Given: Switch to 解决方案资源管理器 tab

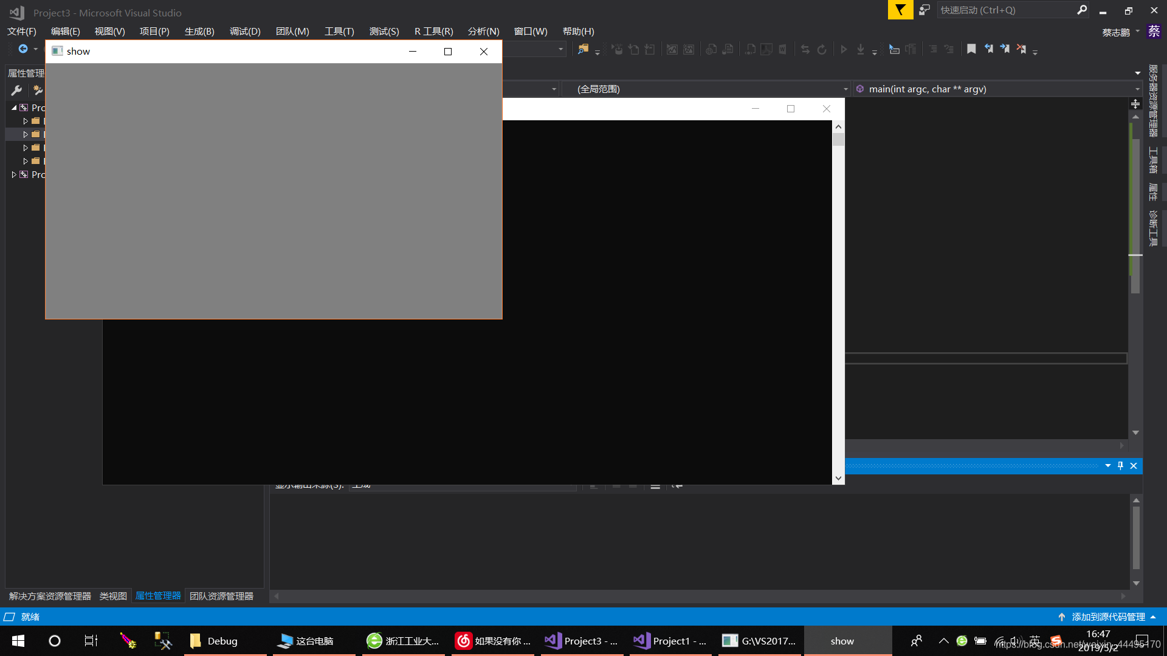Looking at the screenshot, I should tap(50, 596).
